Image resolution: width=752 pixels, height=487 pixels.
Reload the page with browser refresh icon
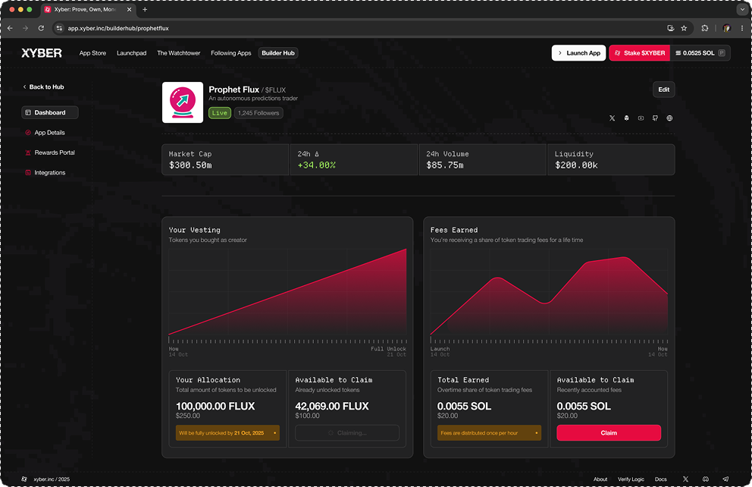[41, 28]
